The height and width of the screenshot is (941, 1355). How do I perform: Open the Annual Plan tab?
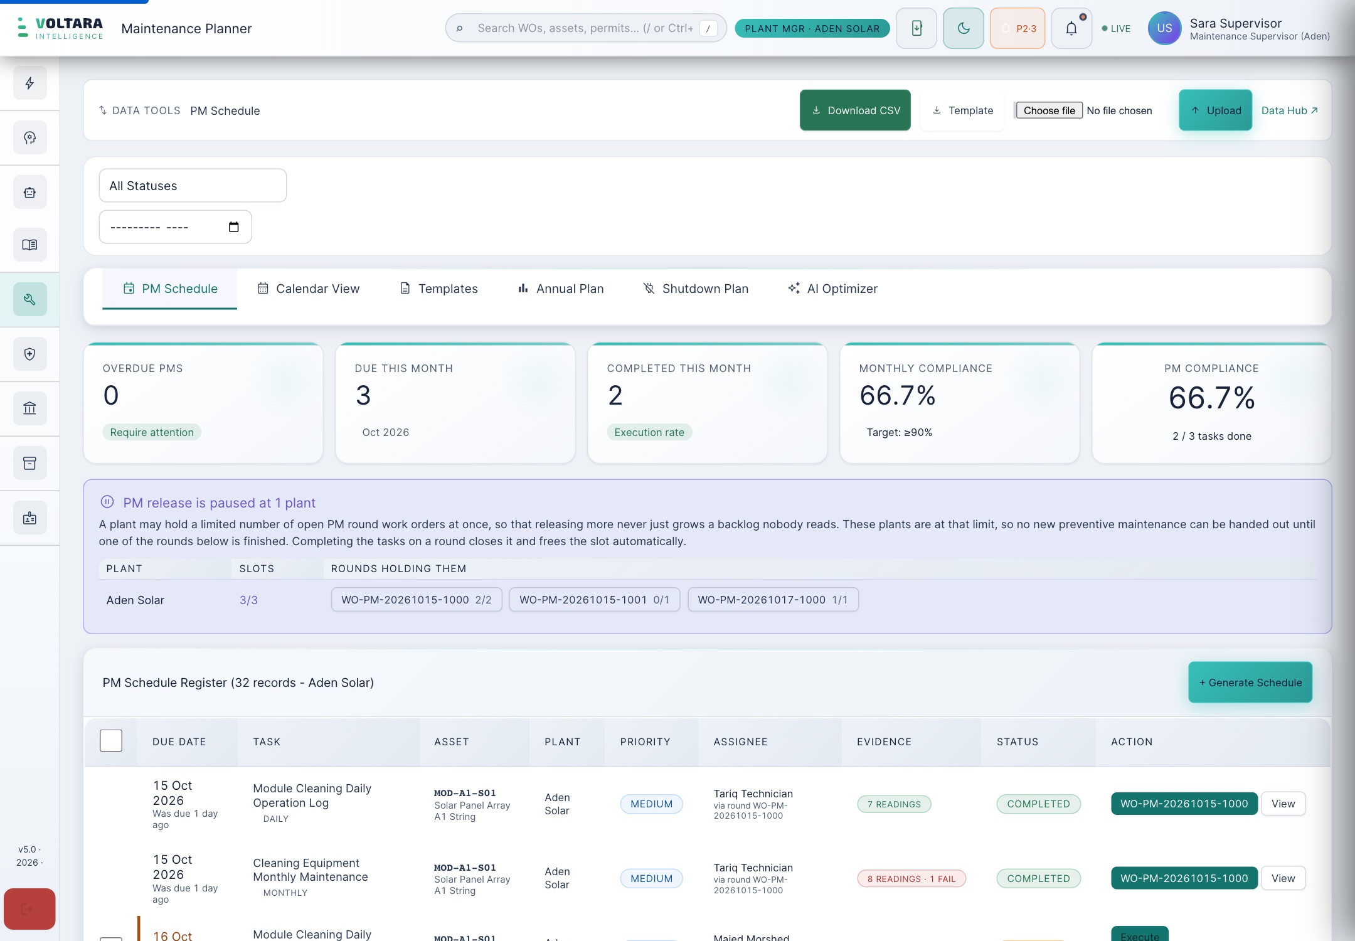(560, 289)
